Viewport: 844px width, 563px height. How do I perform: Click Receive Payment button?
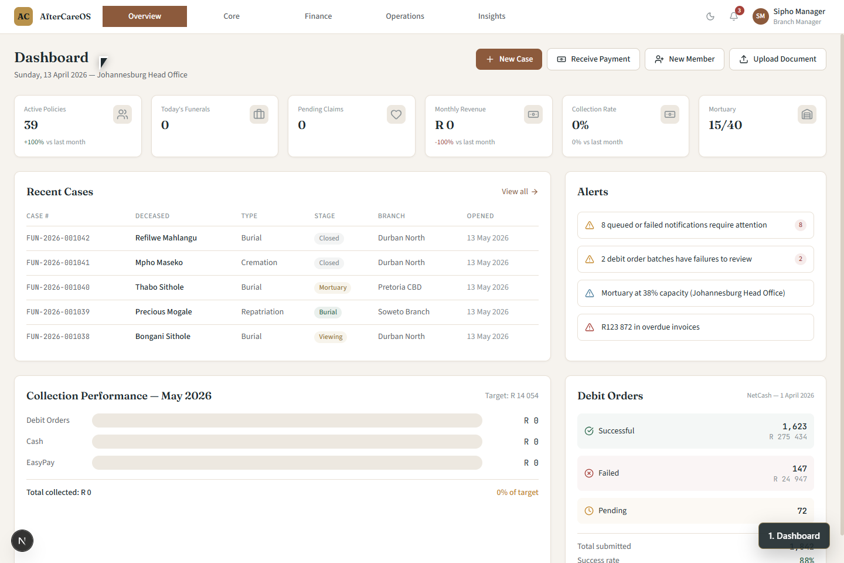pos(593,59)
